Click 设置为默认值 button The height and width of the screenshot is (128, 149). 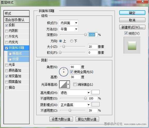[61, 119]
